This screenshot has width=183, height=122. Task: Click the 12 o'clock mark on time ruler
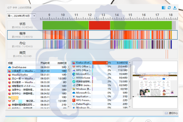(89, 15)
